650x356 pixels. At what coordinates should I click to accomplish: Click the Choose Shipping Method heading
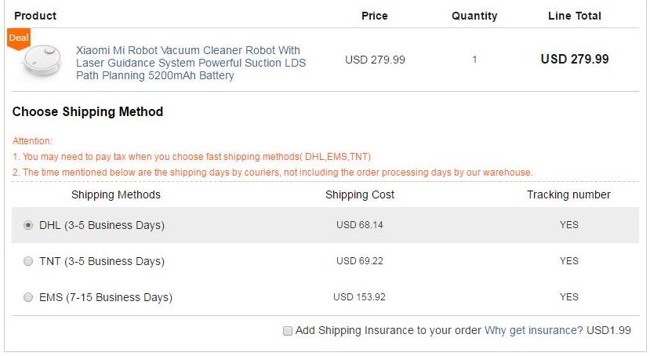click(x=88, y=112)
